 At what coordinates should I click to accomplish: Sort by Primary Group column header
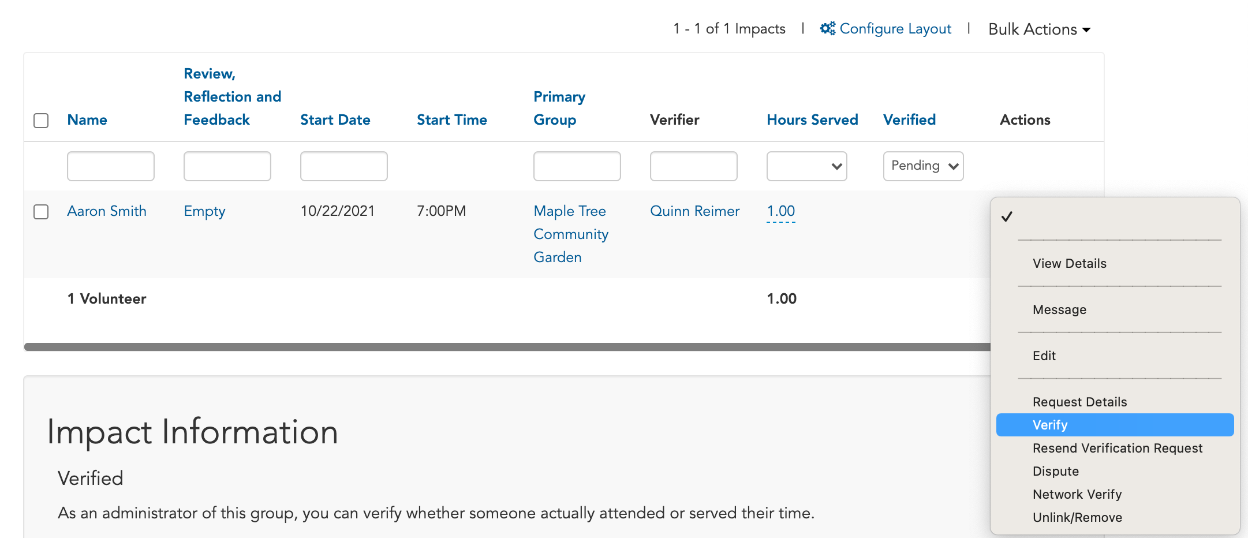tap(559, 108)
